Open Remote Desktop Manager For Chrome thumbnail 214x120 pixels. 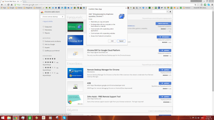coord(75,73)
